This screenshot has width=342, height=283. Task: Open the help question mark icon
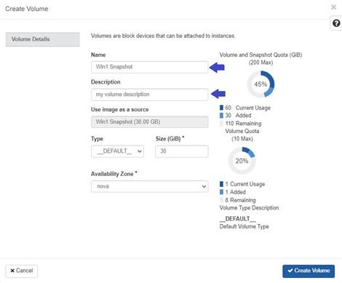pyautogui.click(x=336, y=23)
